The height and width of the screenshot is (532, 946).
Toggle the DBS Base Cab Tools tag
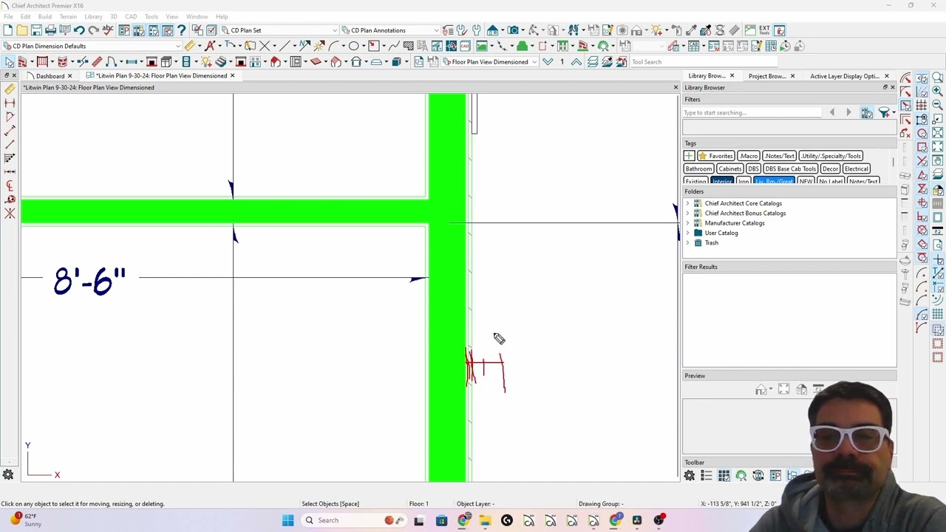tap(790, 168)
